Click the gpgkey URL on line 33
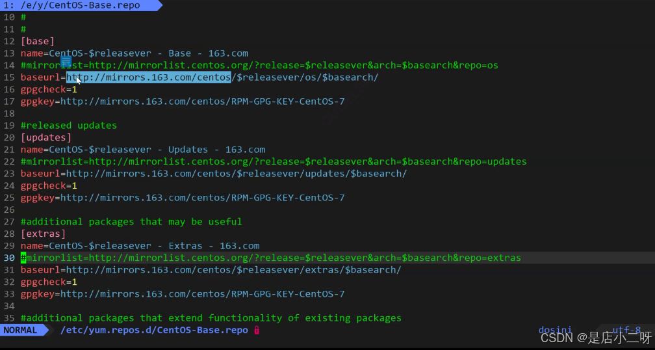The image size is (655, 350). pos(203,294)
